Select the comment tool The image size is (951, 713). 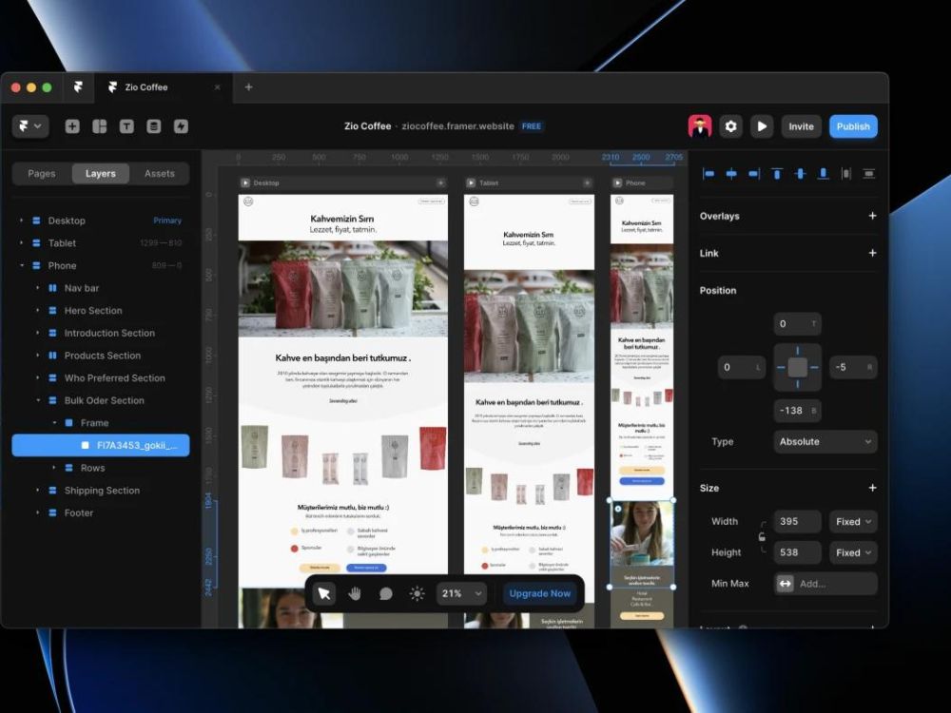(386, 593)
